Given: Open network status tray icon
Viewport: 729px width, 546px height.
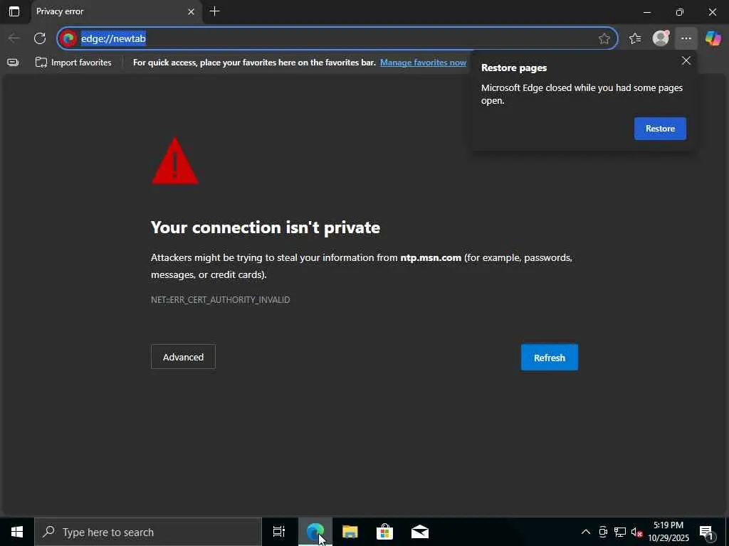Looking at the screenshot, I should [620, 532].
